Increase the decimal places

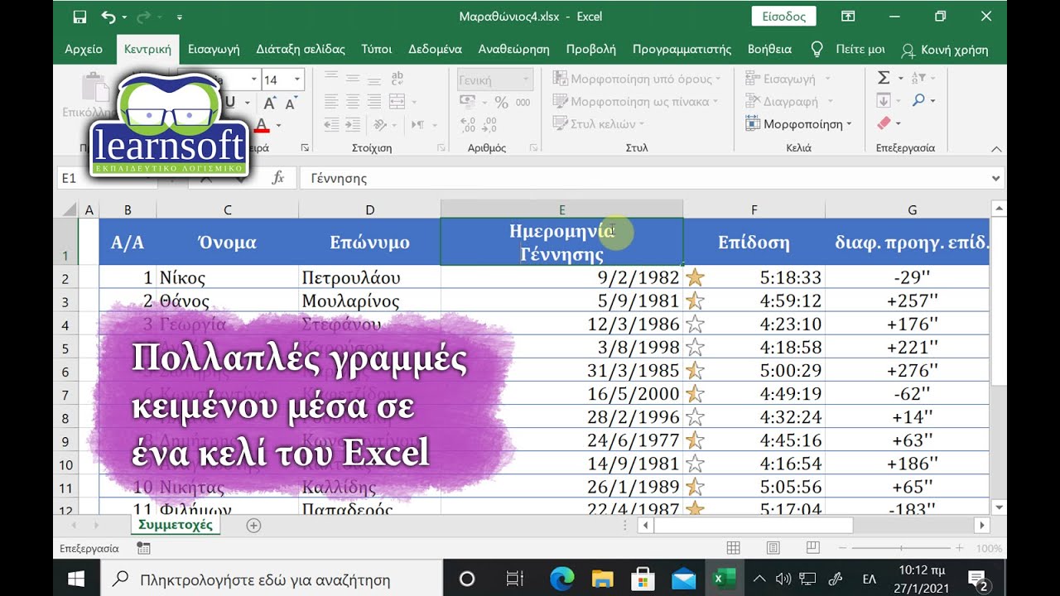(x=469, y=125)
